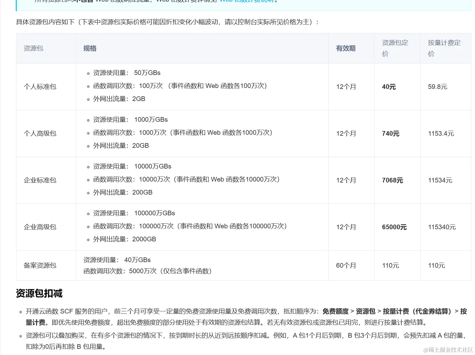Select the 个人标准包 package name
475x355 pixels.
[x=40, y=87]
